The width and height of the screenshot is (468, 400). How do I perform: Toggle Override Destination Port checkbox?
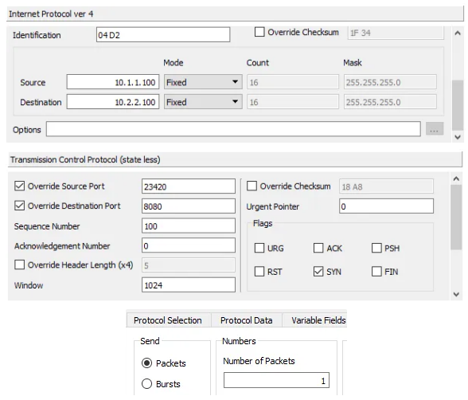click(19, 206)
